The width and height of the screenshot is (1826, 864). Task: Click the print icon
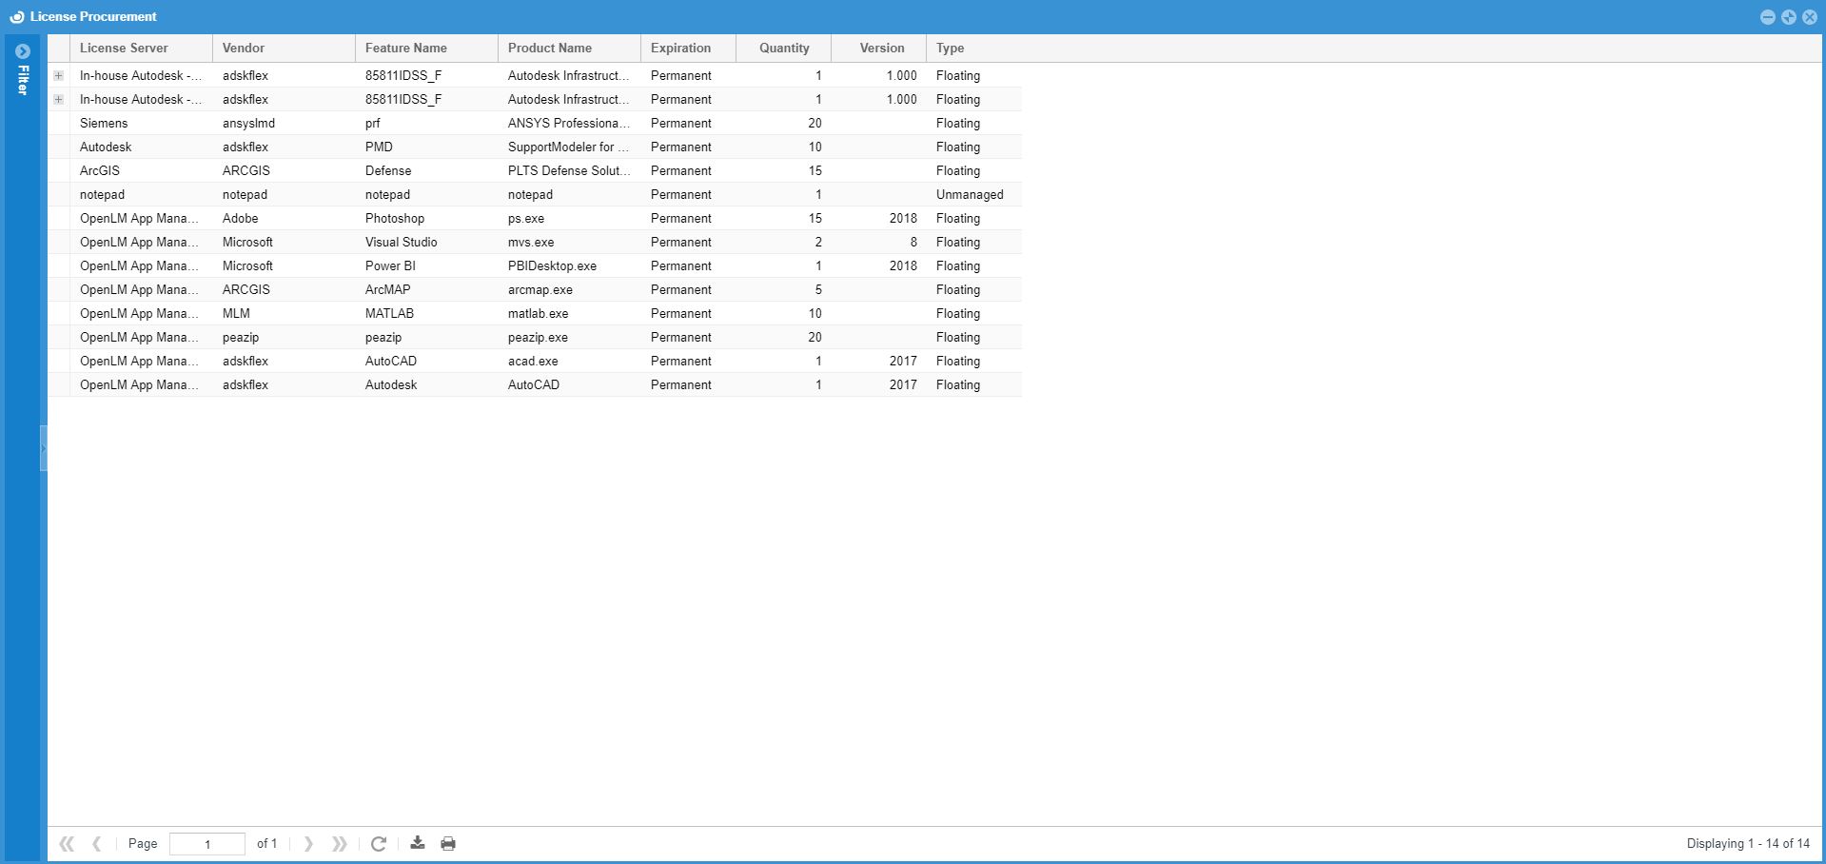pos(448,844)
